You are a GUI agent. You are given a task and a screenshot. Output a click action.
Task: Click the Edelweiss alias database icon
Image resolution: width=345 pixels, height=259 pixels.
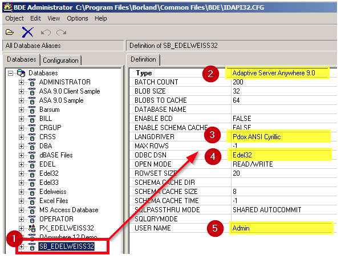(32, 192)
